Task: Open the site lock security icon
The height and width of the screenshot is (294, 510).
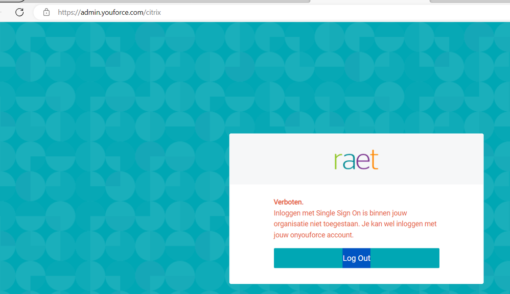Action: 47,12
